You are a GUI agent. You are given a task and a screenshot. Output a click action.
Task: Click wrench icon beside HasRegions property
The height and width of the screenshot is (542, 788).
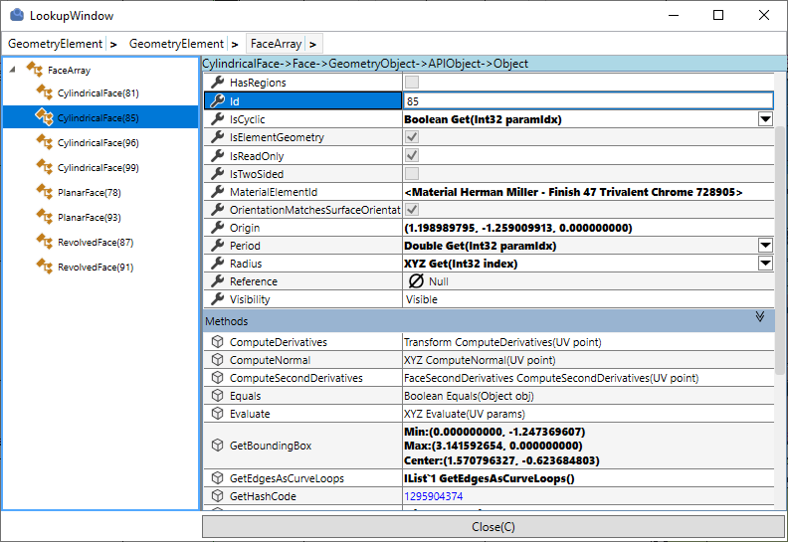tap(217, 82)
